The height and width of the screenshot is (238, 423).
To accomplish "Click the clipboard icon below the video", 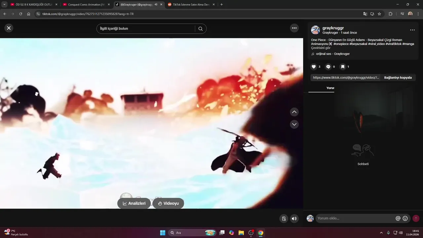I will (284, 218).
